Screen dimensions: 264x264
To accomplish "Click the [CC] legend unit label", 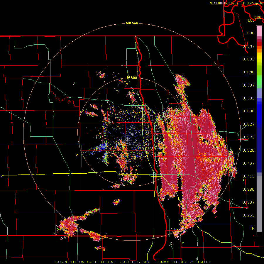I will (x=251, y=20).
